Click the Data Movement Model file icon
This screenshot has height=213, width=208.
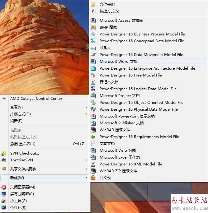click(x=93, y=55)
